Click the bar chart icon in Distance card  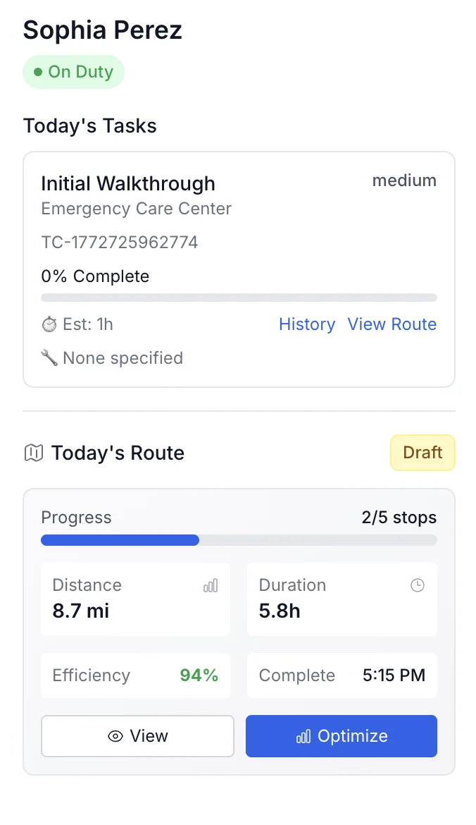(211, 585)
